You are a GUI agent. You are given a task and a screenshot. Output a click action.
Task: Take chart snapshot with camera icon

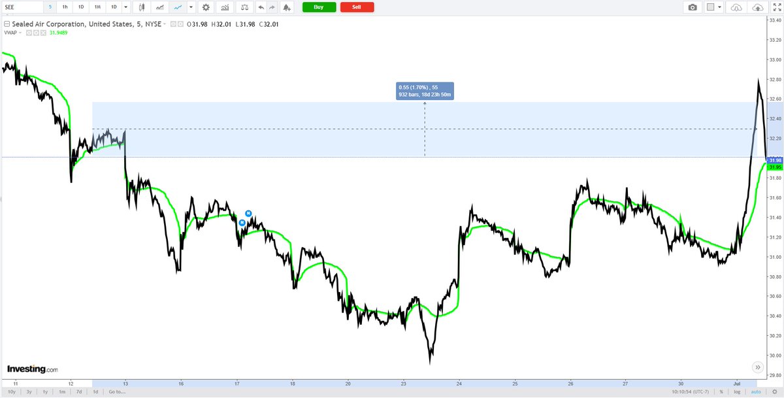click(692, 7)
